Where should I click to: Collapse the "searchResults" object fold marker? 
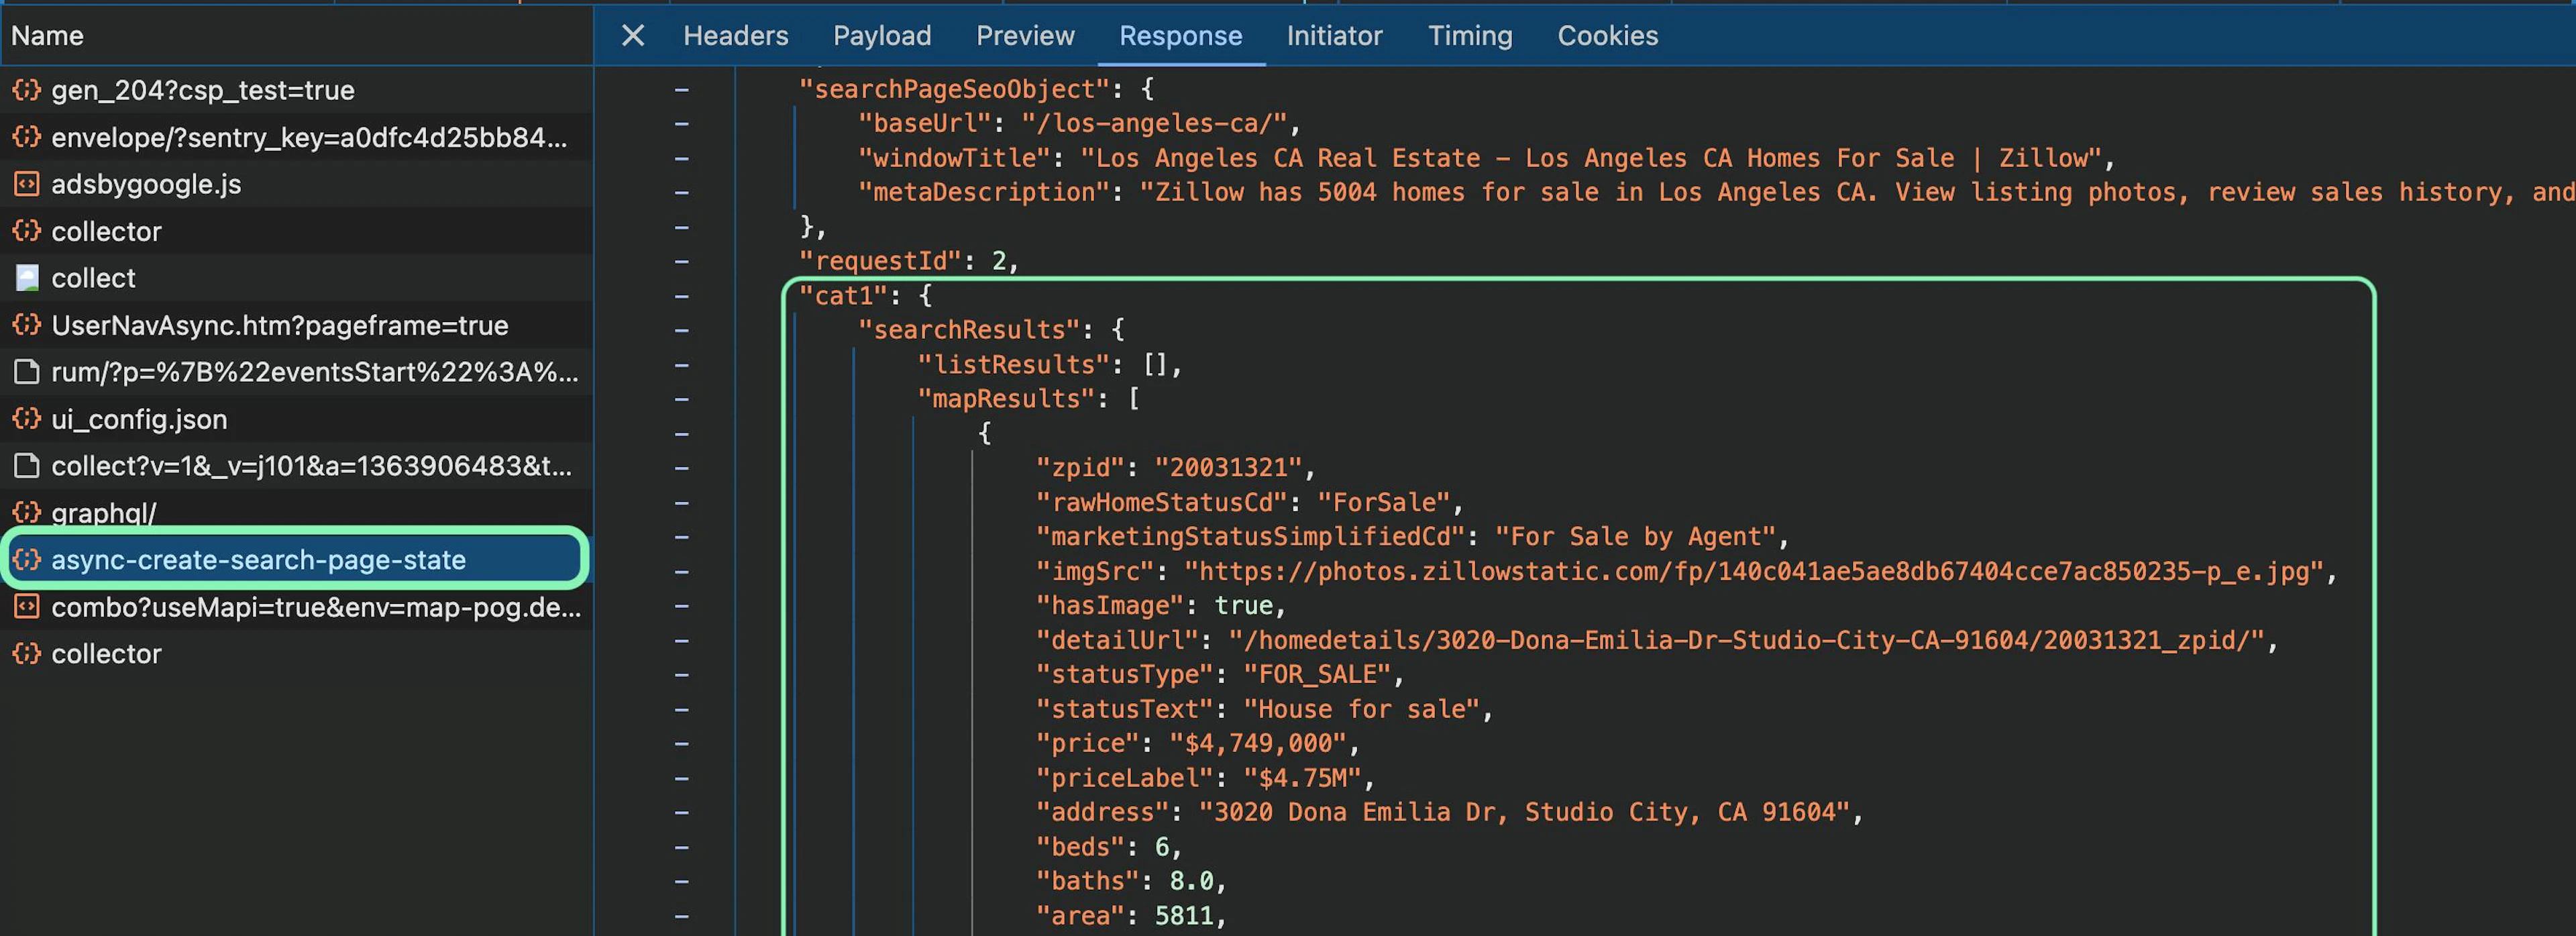[x=682, y=330]
